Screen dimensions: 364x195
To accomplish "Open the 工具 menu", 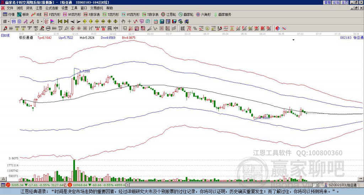I will (x=74, y=8).
